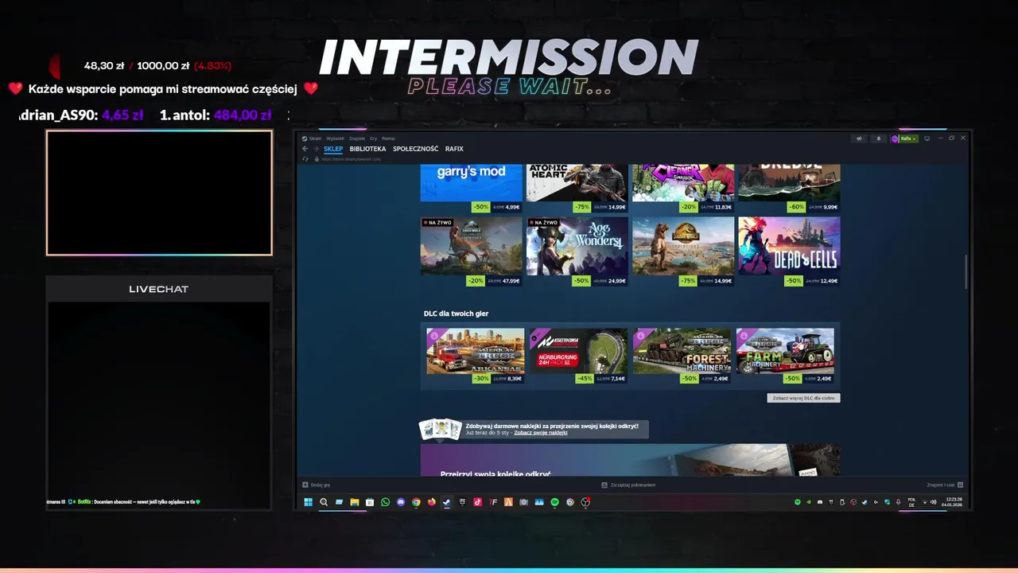Click the -50% Garry's Mod discount price

pos(497,207)
